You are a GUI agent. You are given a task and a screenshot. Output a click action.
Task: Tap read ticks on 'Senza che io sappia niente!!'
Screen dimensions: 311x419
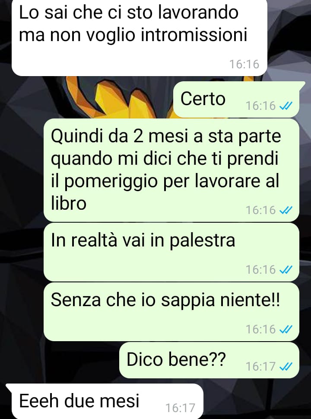coord(286,329)
